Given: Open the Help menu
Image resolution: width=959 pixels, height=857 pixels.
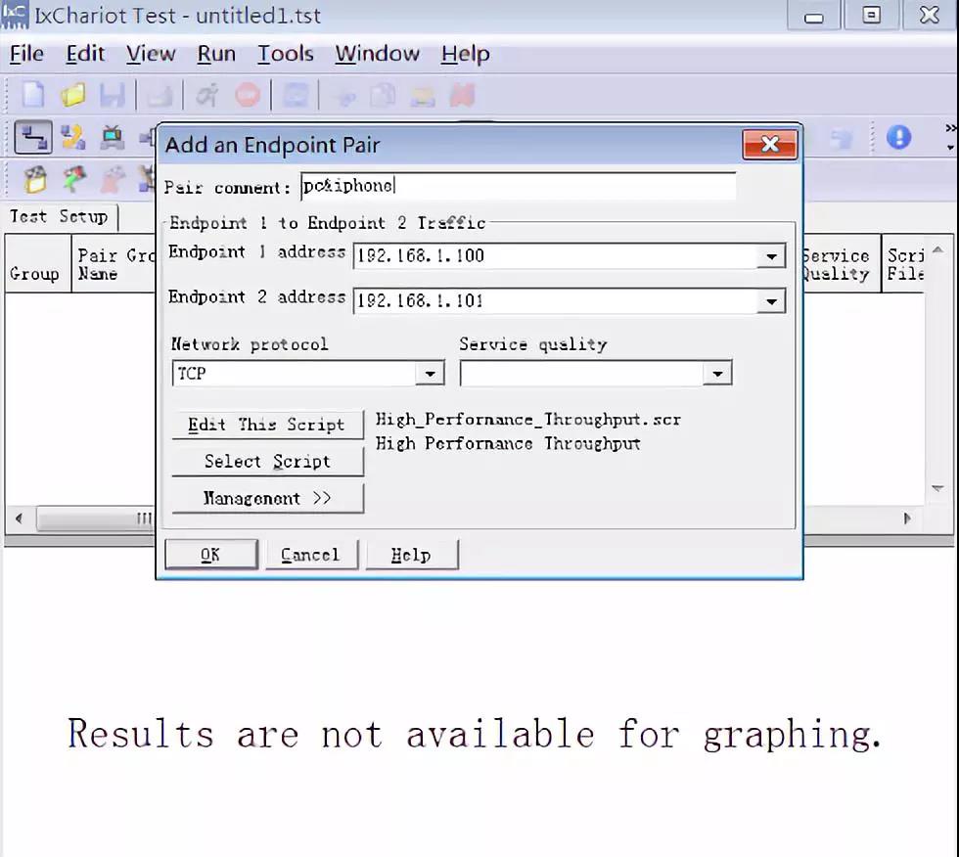Looking at the screenshot, I should pyautogui.click(x=466, y=54).
